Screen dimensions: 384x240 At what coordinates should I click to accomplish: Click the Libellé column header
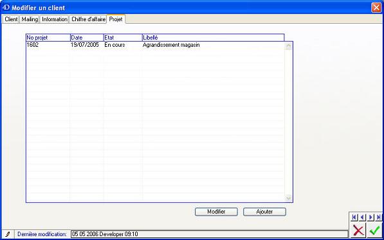coord(214,38)
